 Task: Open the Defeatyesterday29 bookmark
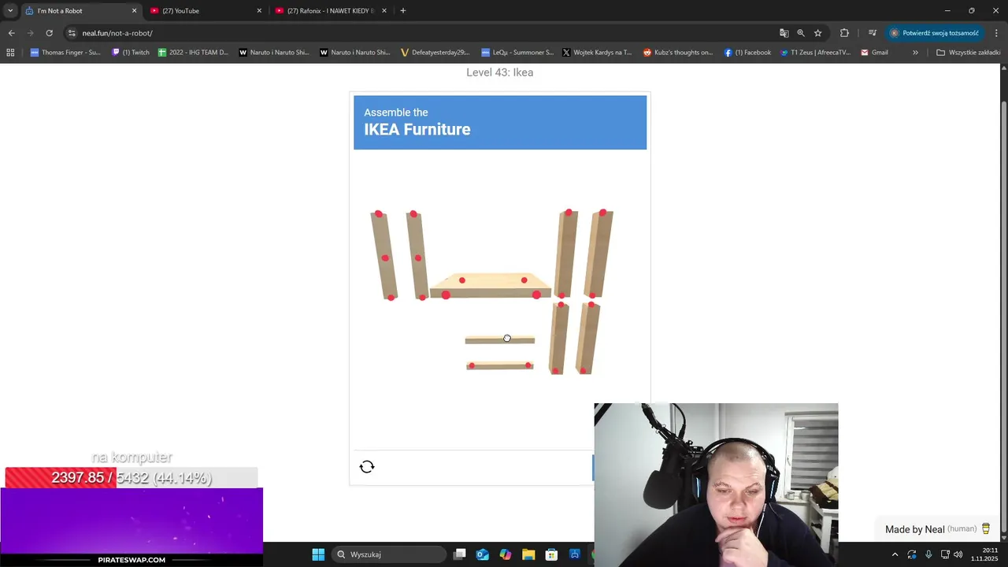tap(435, 53)
